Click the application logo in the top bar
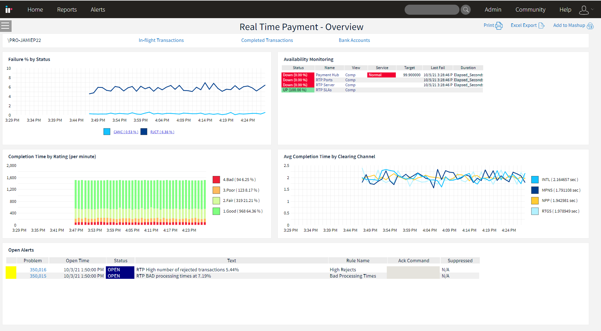The height and width of the screenshot is (331, 601). 8,9
